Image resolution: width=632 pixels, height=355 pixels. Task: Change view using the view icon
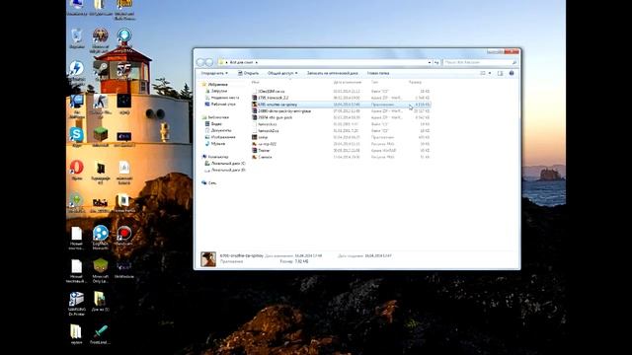483,73
